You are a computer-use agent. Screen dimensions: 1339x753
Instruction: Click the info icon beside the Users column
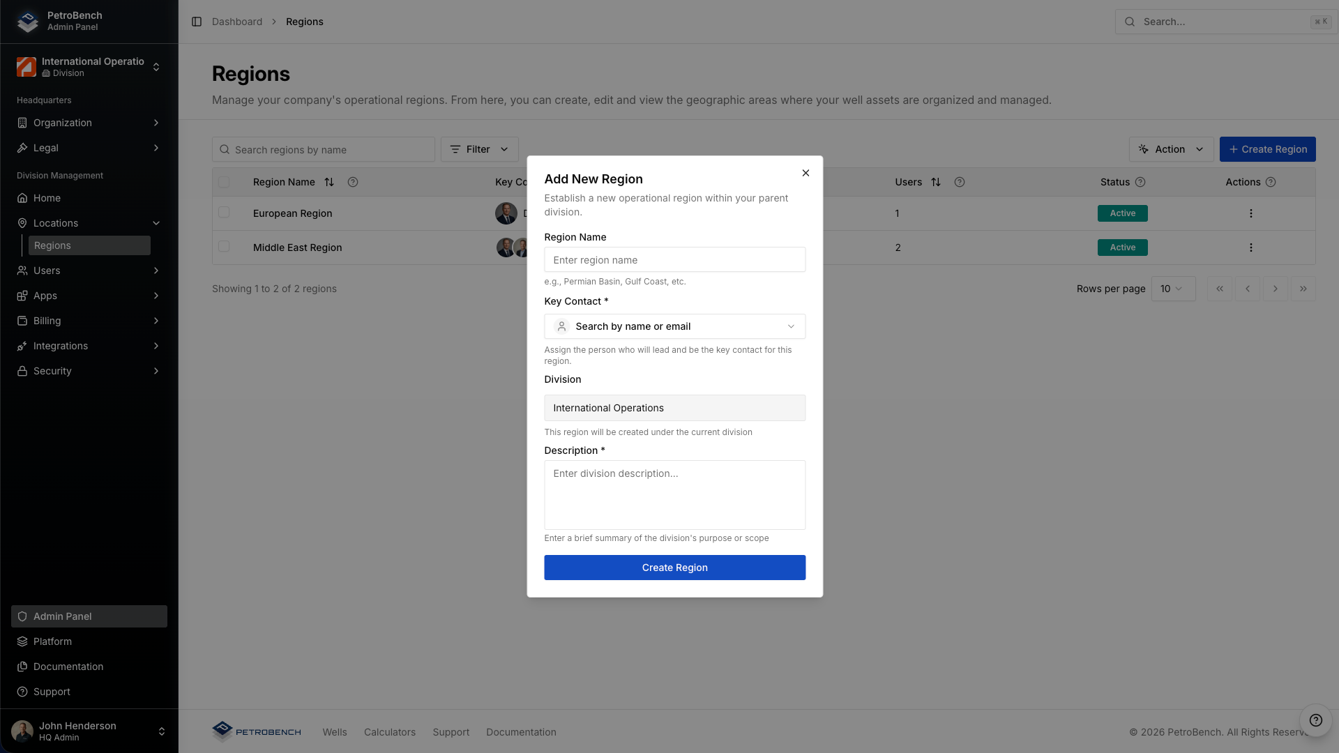point(960,182)
